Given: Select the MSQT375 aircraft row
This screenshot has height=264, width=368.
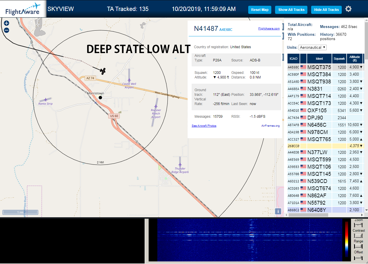Looking at the screenshot, I should (x=325, y=67).
